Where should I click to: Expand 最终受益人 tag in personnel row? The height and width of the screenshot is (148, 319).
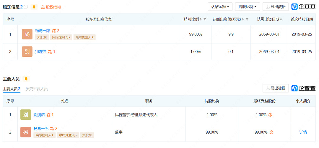click(68, 135)
